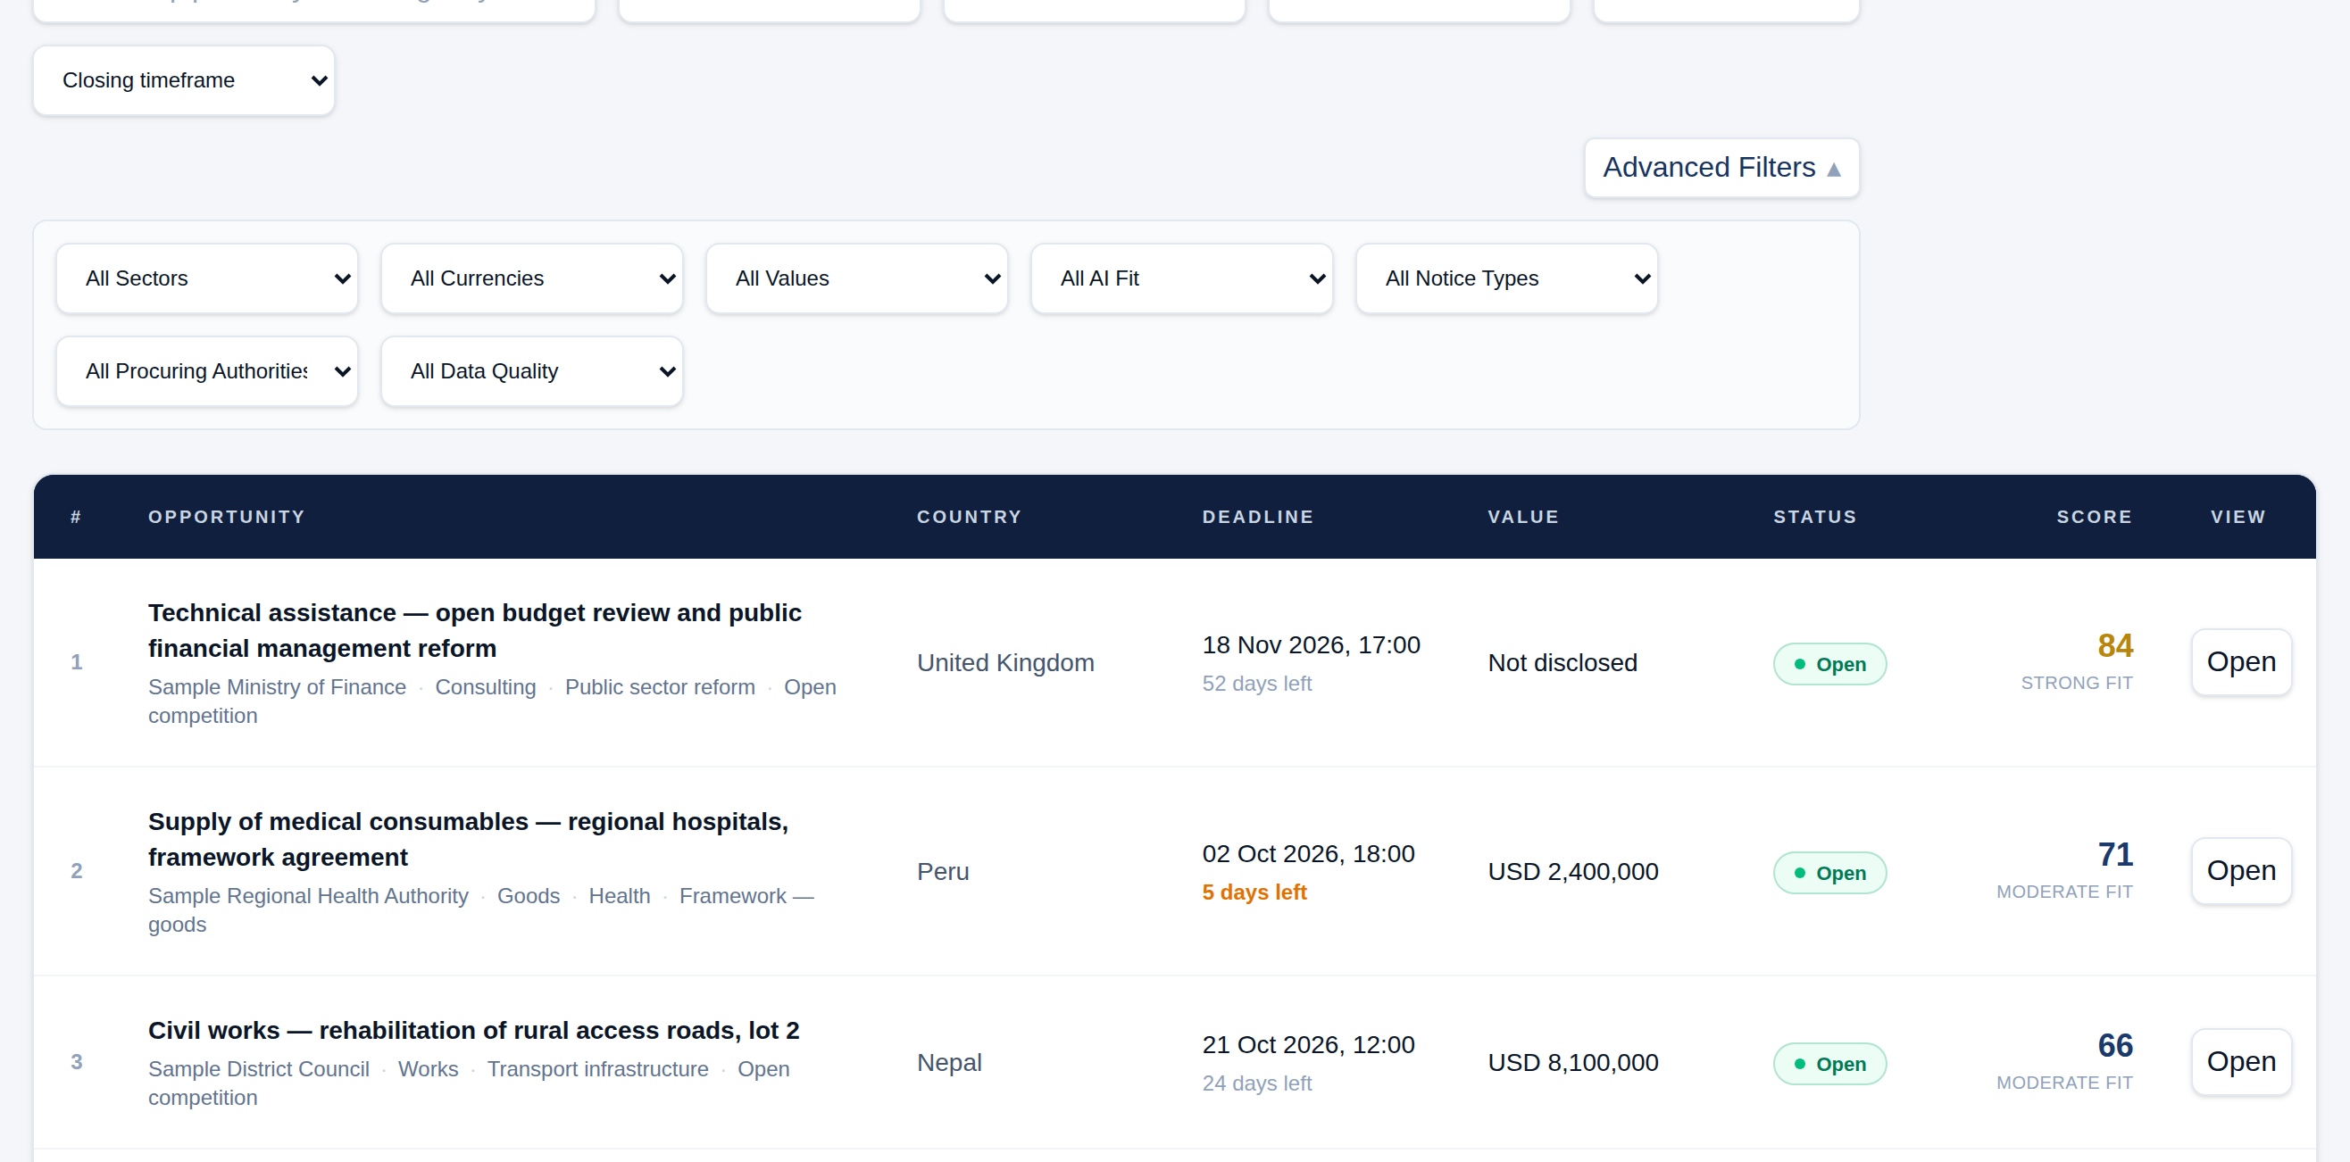Click the Open status badge in the Nepal row
This screenshot has height=1162, width=2350.
(x=1829, y=1064)
